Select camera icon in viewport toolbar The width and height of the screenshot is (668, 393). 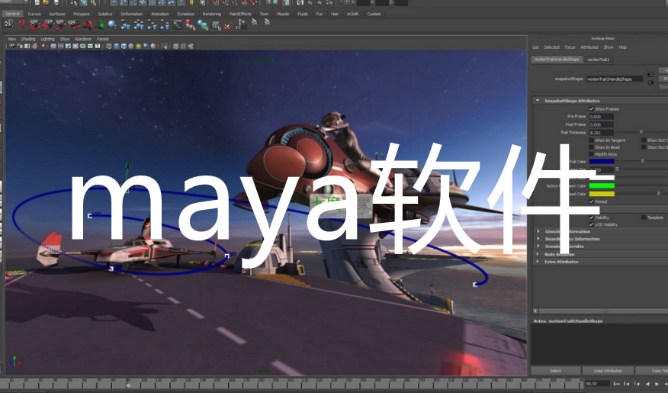point(12,46)
